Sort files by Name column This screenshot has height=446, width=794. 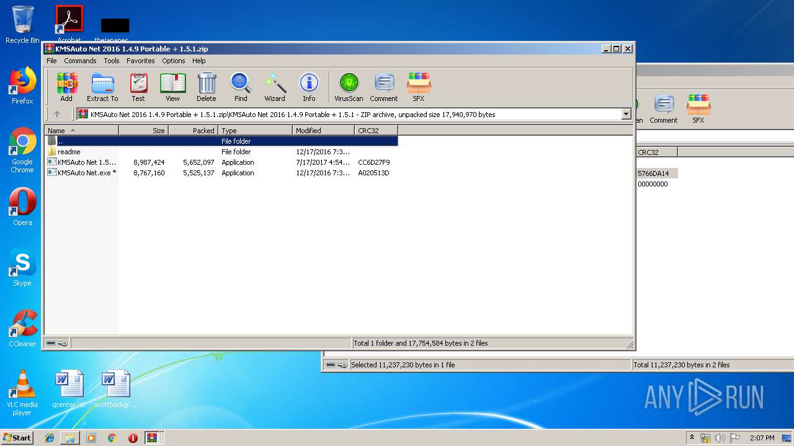81,131
